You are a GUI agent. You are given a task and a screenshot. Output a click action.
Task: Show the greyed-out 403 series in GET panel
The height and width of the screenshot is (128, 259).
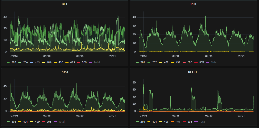click(x=37, y=62)
